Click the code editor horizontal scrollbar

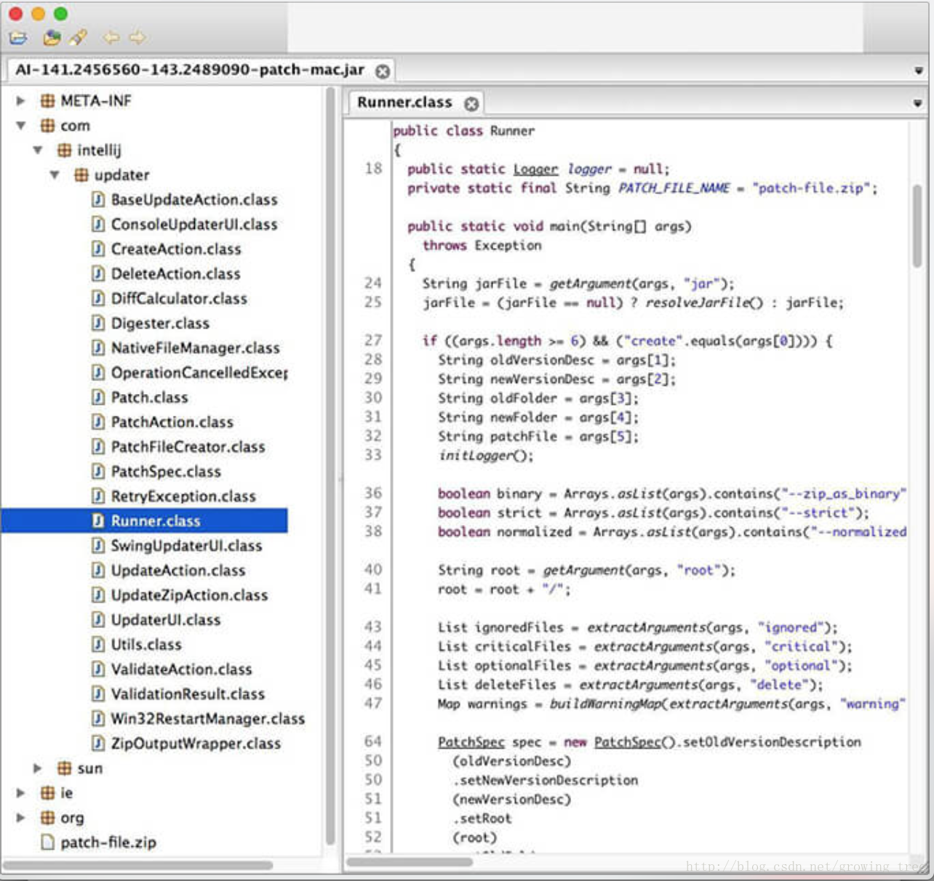(x=410, y=862)
